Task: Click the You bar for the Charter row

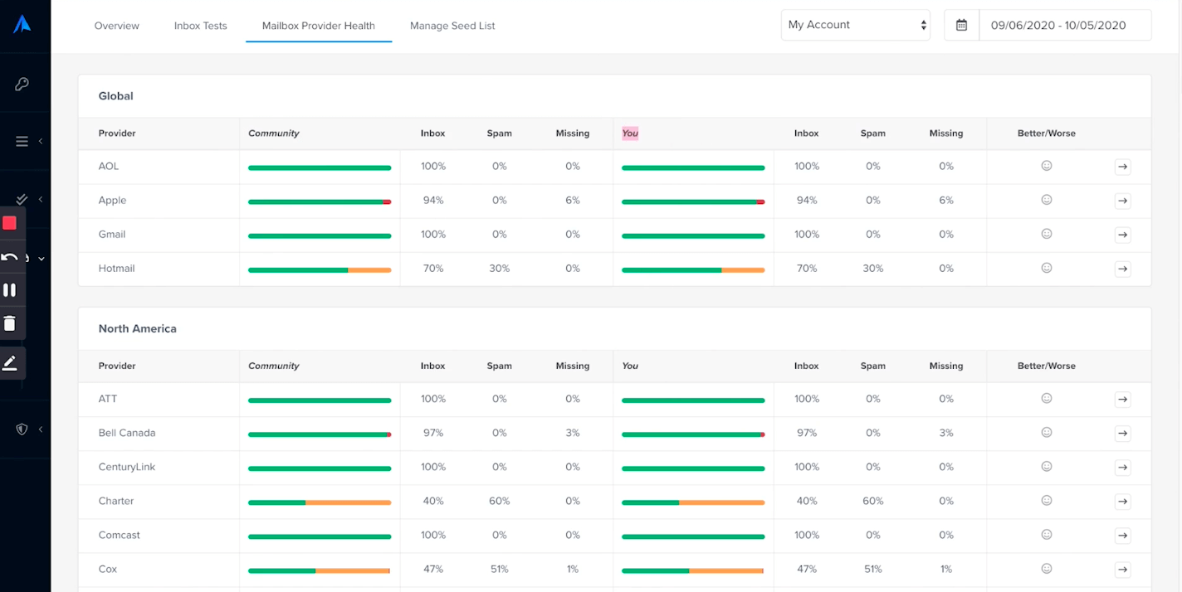Action: (x=693, y=502)
